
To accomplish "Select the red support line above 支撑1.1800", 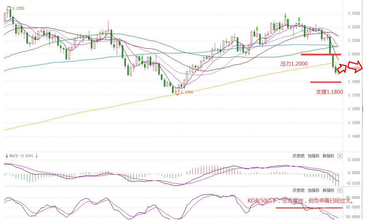I will click(x=326, y=82).
